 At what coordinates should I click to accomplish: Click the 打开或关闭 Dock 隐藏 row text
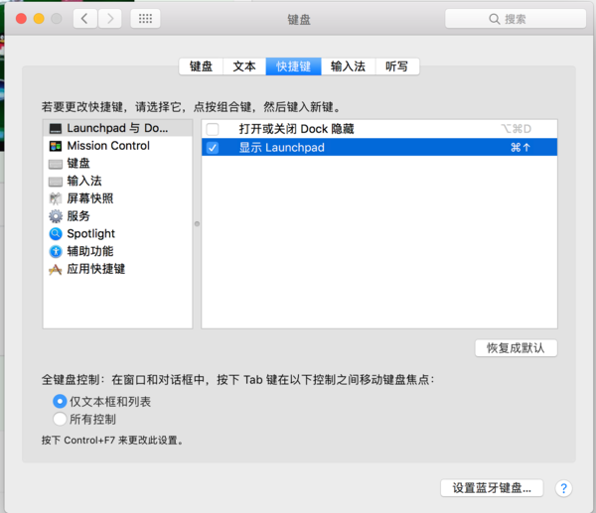296,129
